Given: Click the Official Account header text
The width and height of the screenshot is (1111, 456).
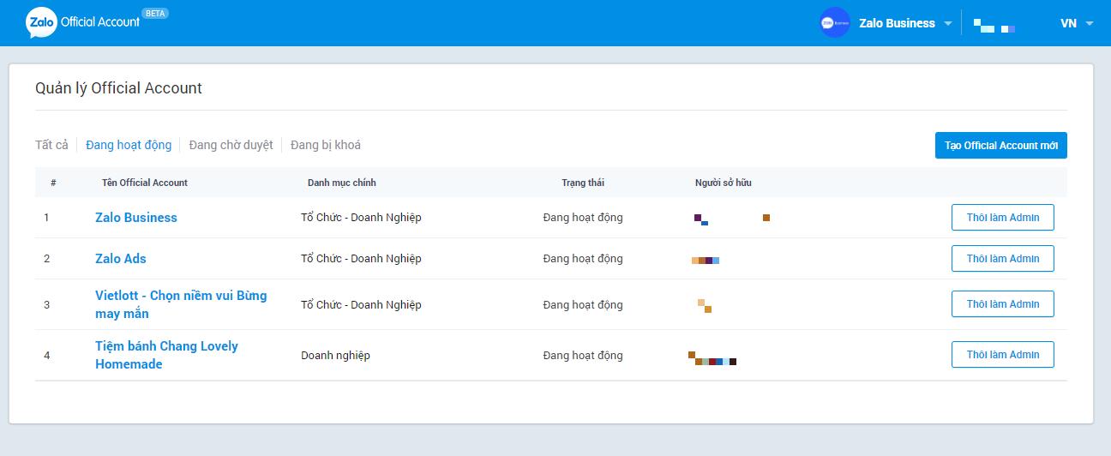Looking at the screenshot, I should [x=100, y=22].
